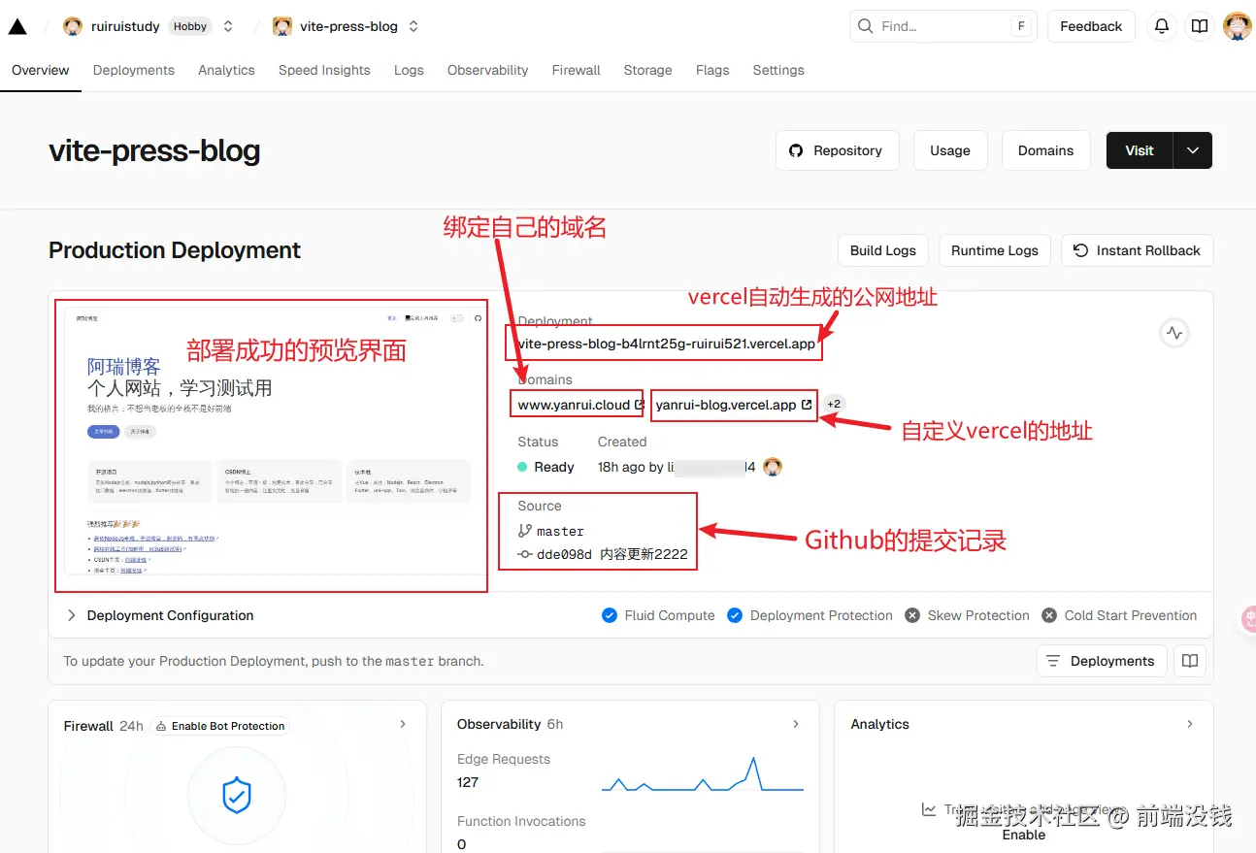Click the Vercel triangle logo
The width and height of the screenshot is (1256, 853).
point(17,26)
